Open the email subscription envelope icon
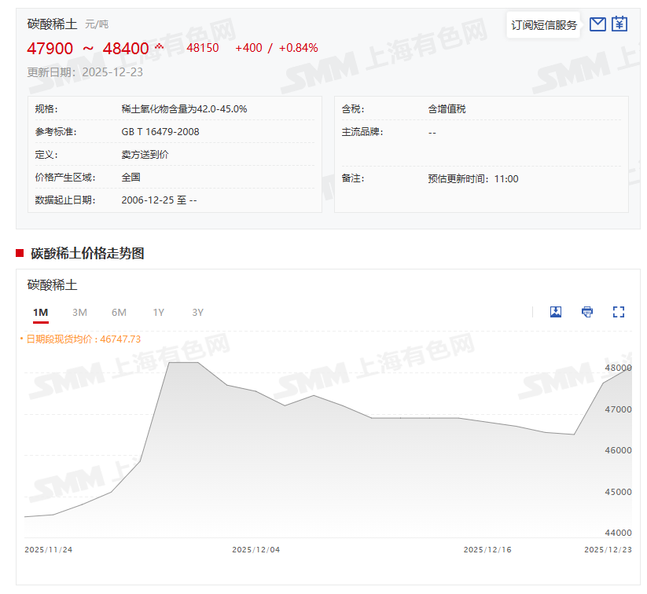The width and height of the screenshot is (647, 594). pyautogui.click(x=597, y=24)
